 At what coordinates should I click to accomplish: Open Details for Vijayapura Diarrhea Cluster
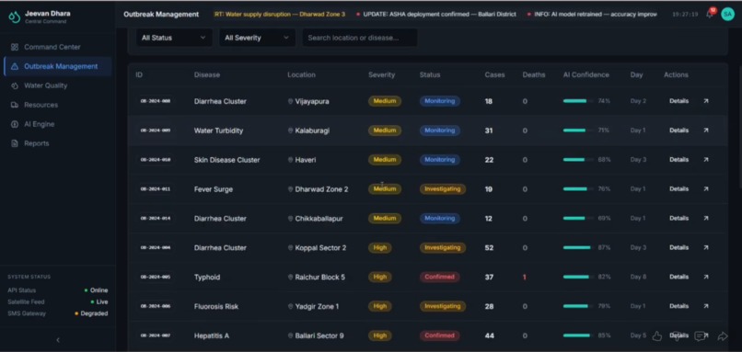[x=678, y=101]
